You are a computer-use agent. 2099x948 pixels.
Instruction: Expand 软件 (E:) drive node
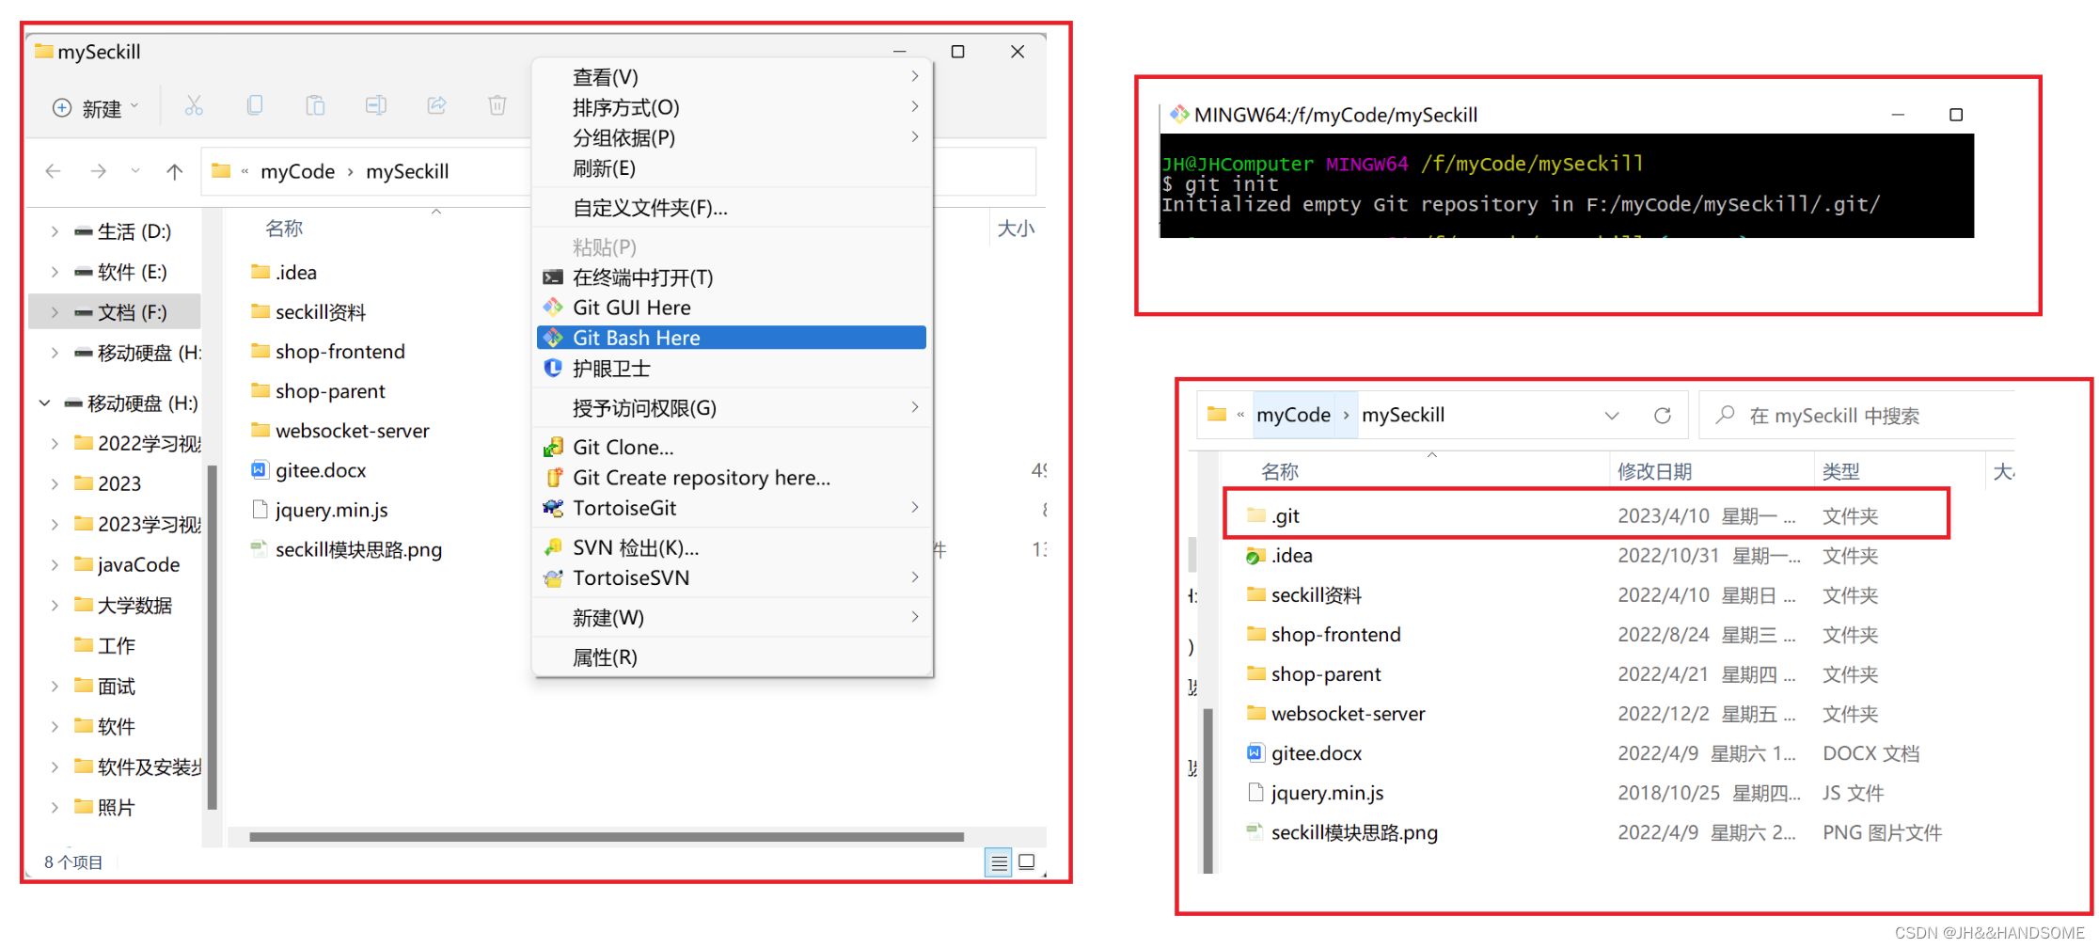click(55, 272)
